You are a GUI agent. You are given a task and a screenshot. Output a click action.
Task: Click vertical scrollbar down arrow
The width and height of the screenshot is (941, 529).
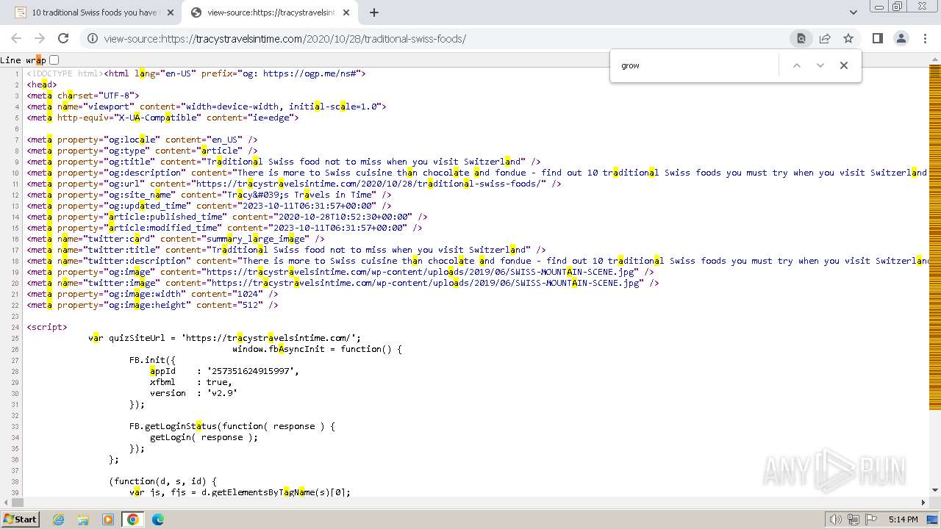(935, 490)
